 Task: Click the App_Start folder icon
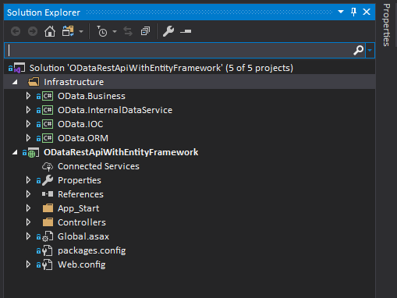[48, 208]
